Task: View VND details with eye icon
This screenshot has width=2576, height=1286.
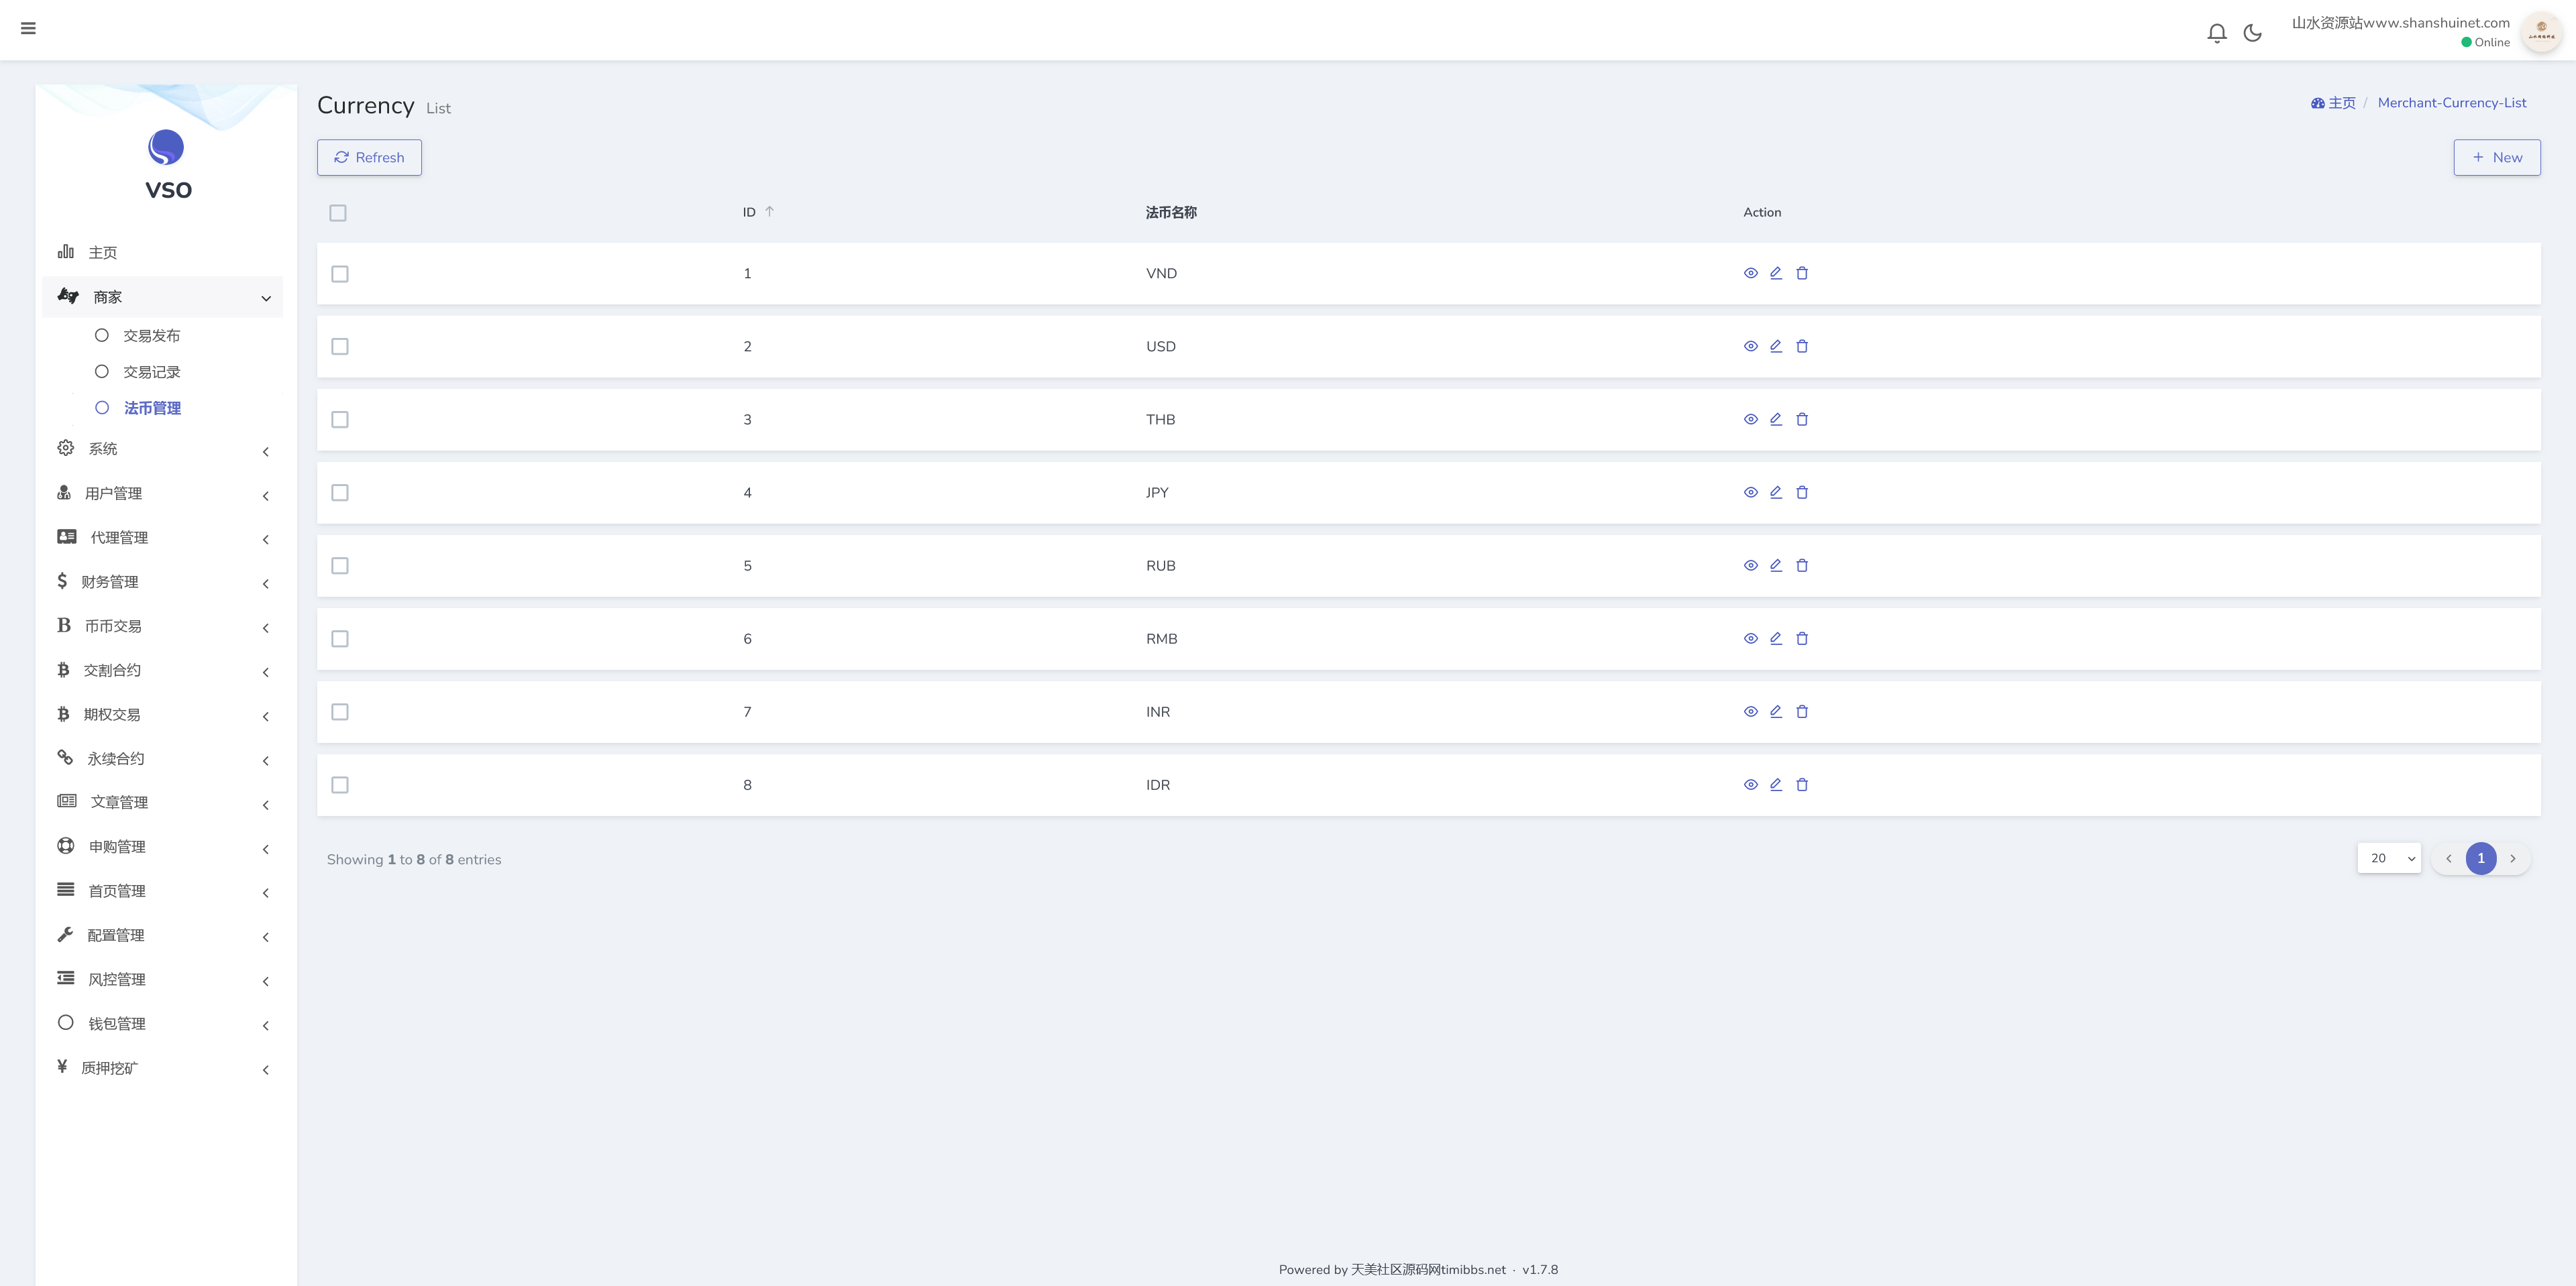Action: click(1750, 273)
